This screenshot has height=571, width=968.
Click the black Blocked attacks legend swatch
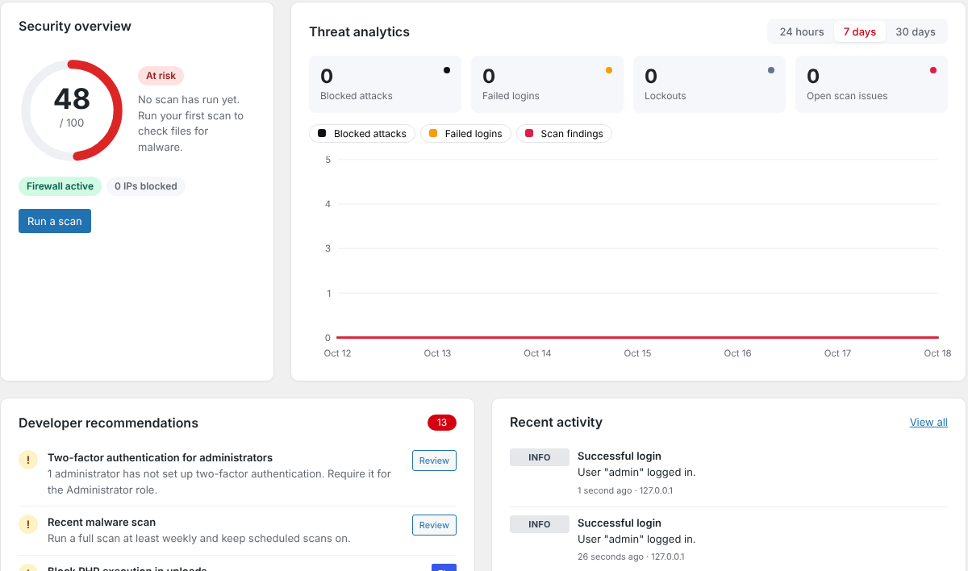(322, 133)
